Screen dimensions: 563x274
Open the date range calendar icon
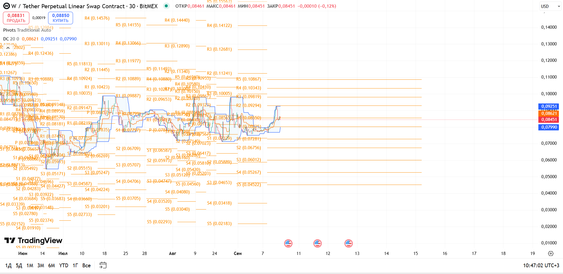(x=103, y=265)
